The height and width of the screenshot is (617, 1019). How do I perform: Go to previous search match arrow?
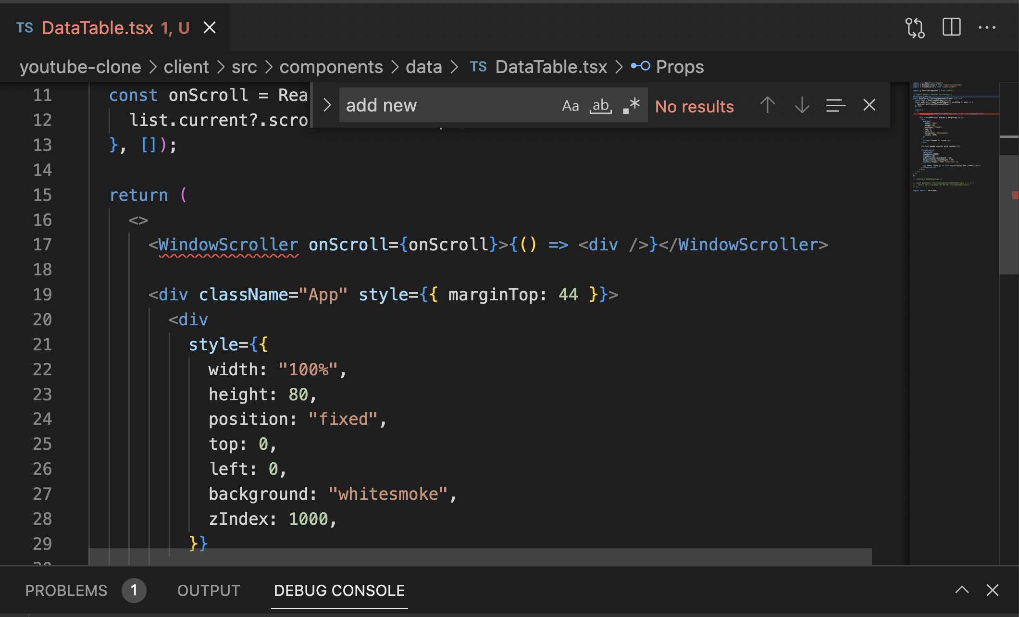pyautogui.click(x=768, y=105)
